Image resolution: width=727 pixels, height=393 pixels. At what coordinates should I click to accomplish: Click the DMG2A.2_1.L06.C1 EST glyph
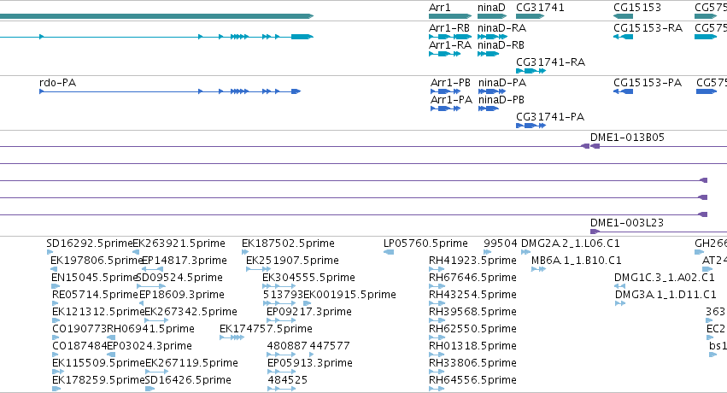tap(525, 252)
